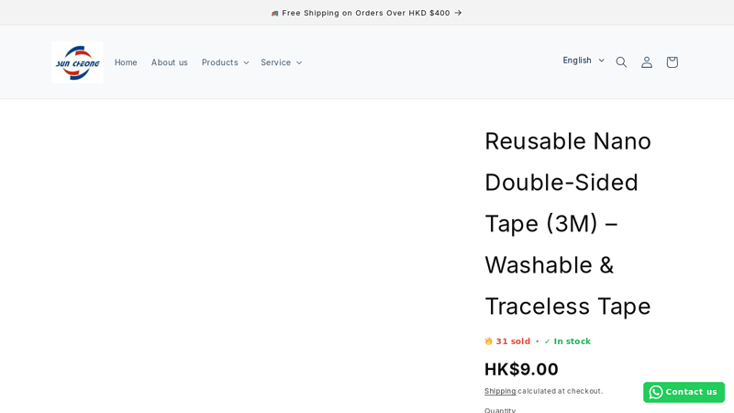Image resolution: width=734 pixels, height=413 pixels.
Task: Click the Reusable Nano Double-Sided Tape title
Action: click(x=568, y=223)
